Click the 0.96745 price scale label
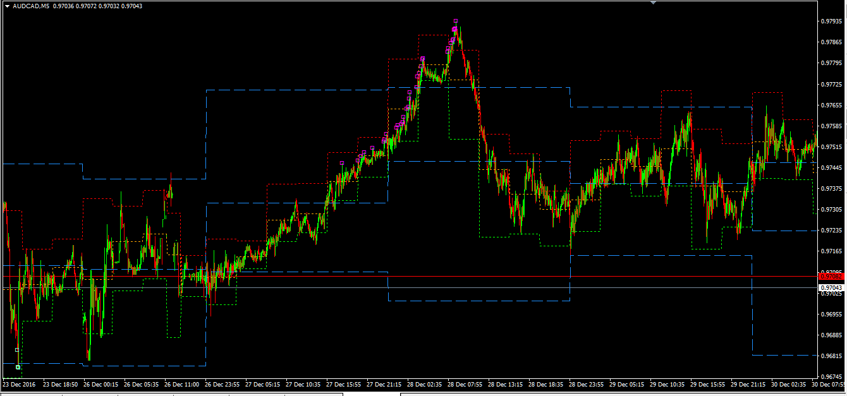The height and width of the screenshot is (396, 847). point(830,376)
